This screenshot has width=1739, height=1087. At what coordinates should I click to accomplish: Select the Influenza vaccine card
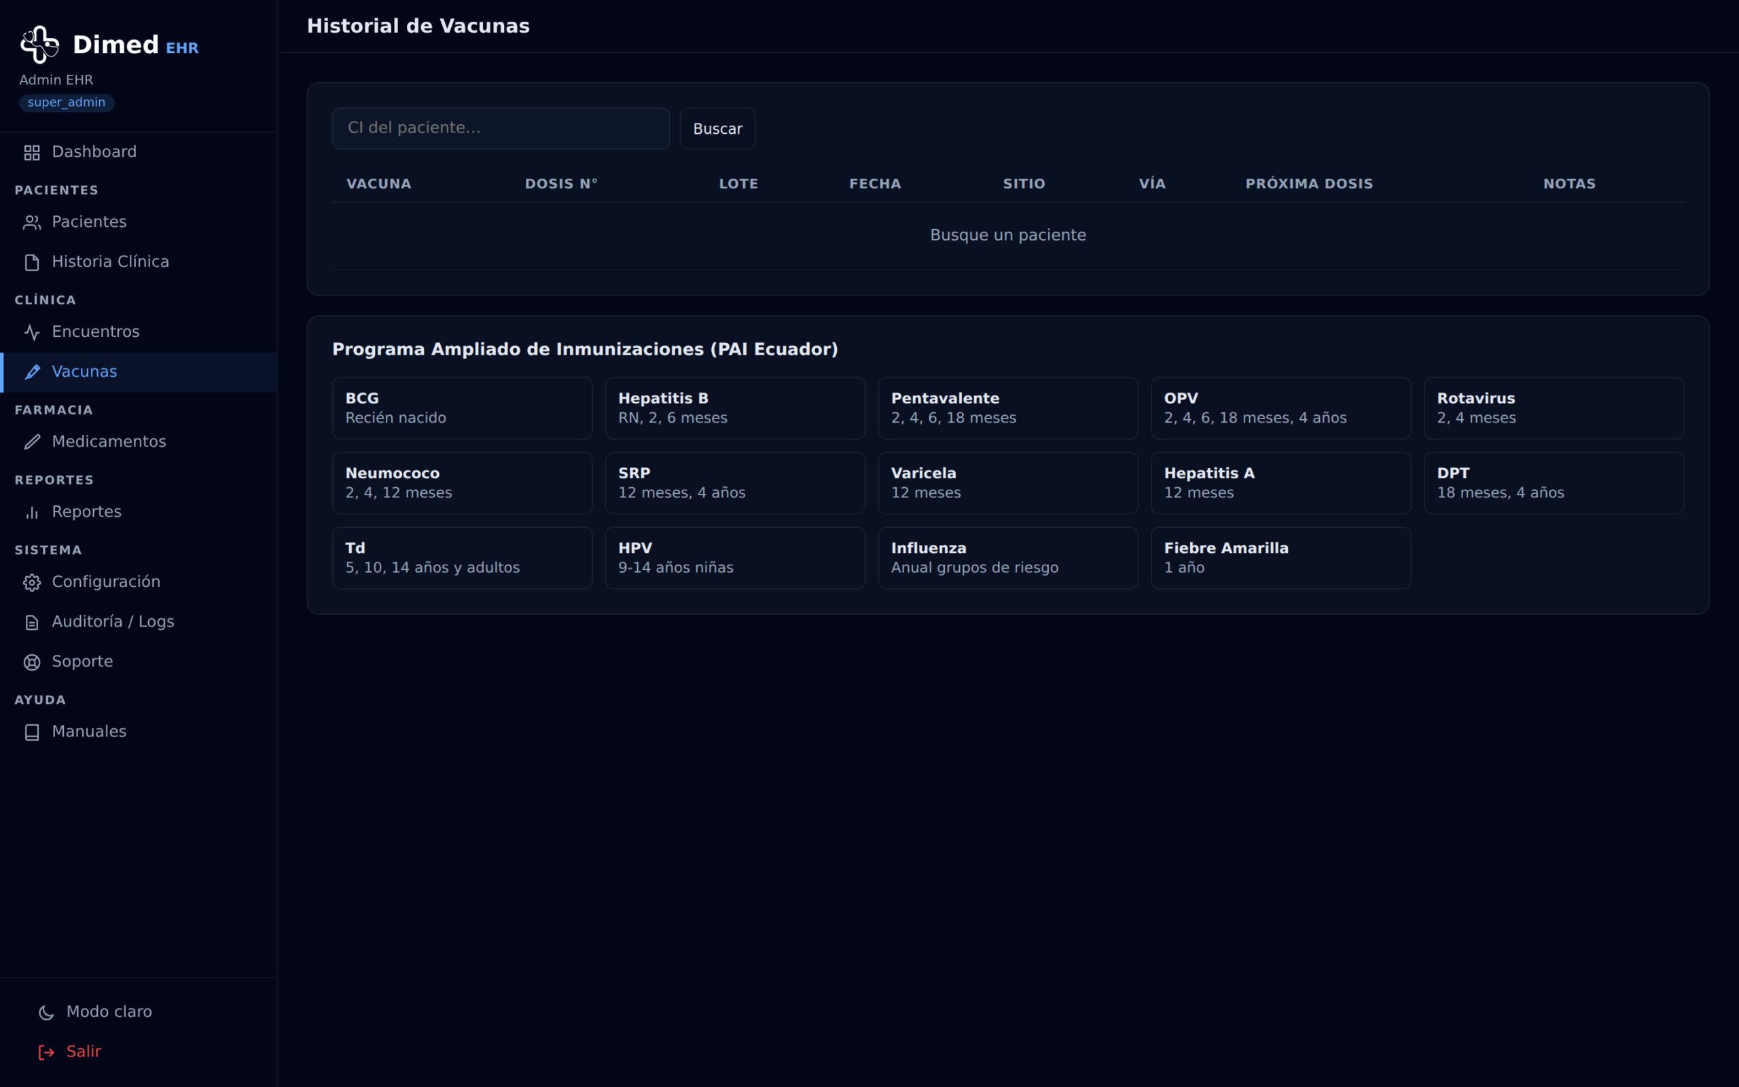click(1007, 558)
